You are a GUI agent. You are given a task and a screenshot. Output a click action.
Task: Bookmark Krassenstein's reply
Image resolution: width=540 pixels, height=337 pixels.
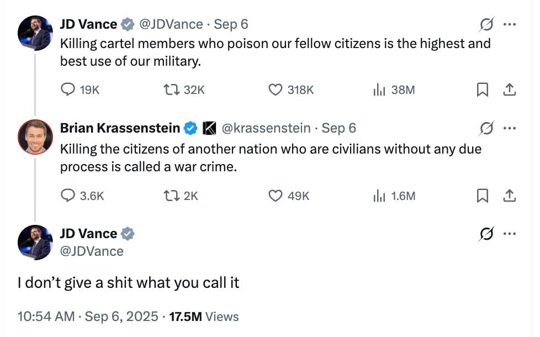click(484, 196)
